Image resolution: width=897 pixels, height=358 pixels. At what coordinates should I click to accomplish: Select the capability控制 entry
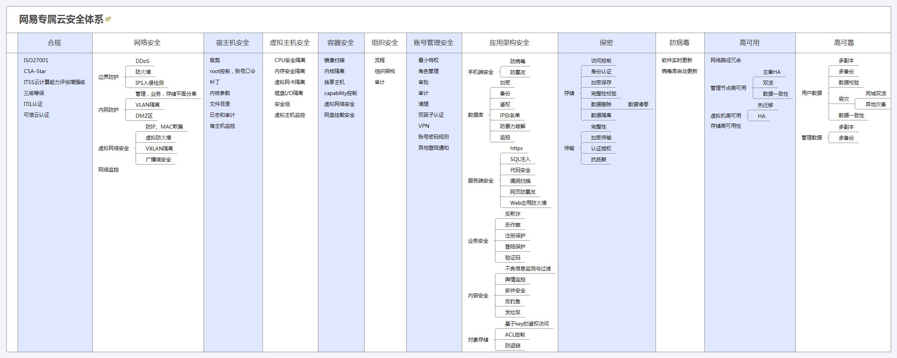coord(341,93)
